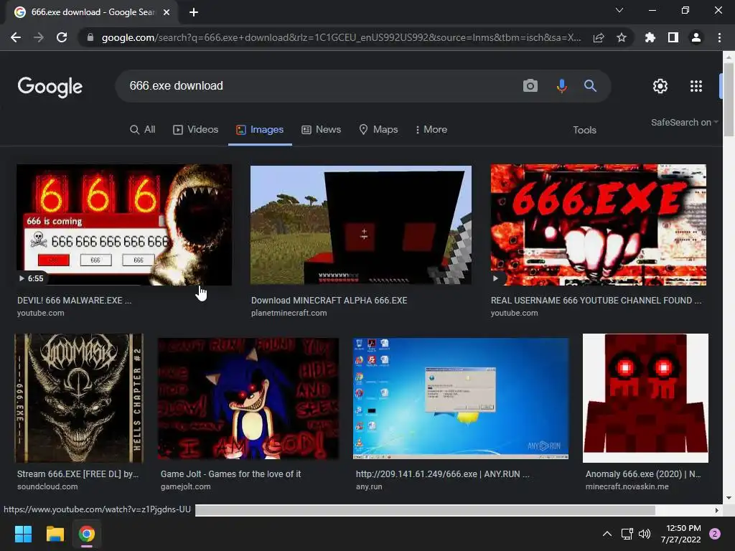Click the lock icon in the address bar
735x551 pixels.
click(x=90, y=37)
